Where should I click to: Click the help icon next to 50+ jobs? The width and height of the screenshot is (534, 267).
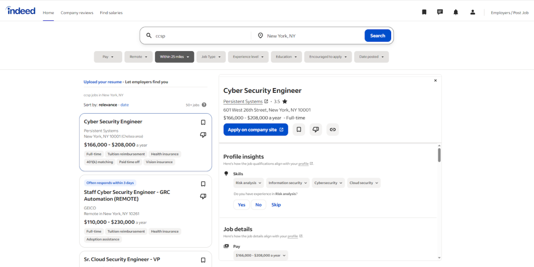pyautogui.click(x=204, y=105)
